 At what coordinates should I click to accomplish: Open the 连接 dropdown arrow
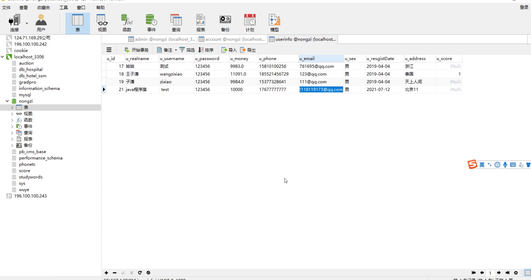click(x=27, y=23)
